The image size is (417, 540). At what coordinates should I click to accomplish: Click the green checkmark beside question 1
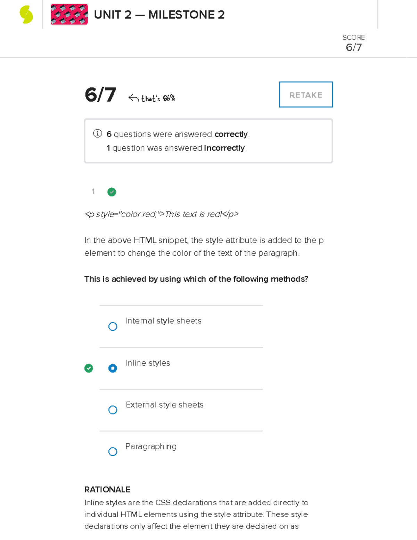click(x=112, y=192)
